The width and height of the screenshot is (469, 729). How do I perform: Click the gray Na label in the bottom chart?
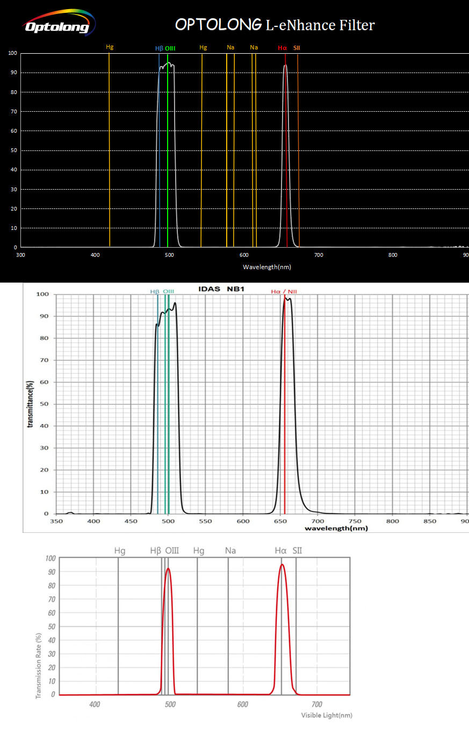pos(230,551)
